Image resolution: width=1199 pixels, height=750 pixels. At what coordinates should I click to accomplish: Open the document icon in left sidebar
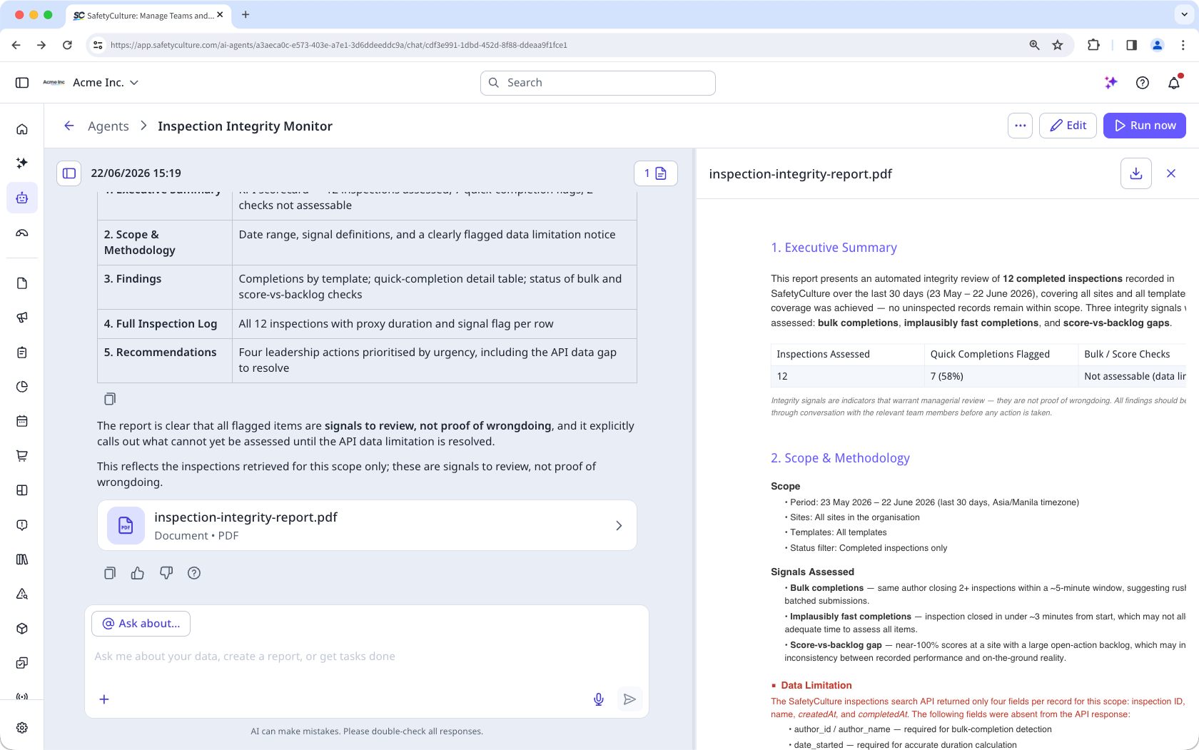(22, 283)
